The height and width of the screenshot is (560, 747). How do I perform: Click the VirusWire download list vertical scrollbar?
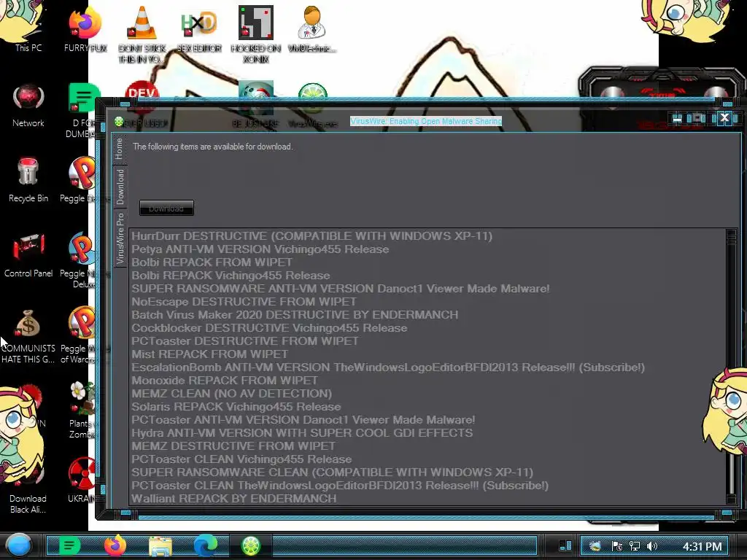click(731, 367)
